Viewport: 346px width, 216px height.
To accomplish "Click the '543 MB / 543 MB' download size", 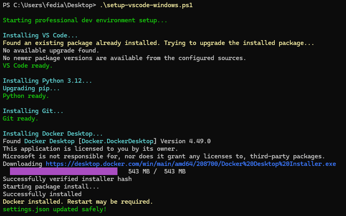I will (x=157, y=171).
